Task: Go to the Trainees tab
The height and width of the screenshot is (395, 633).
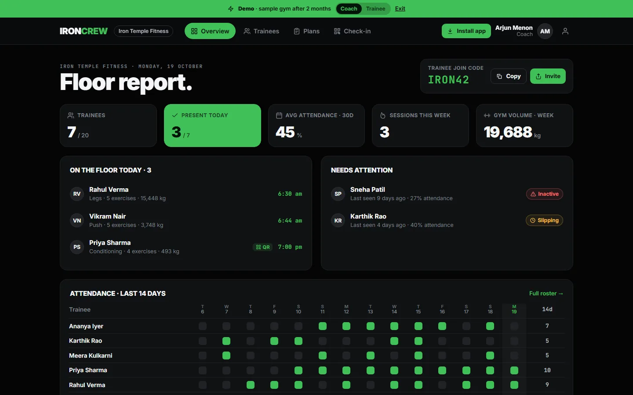Action: pos(262,31)
